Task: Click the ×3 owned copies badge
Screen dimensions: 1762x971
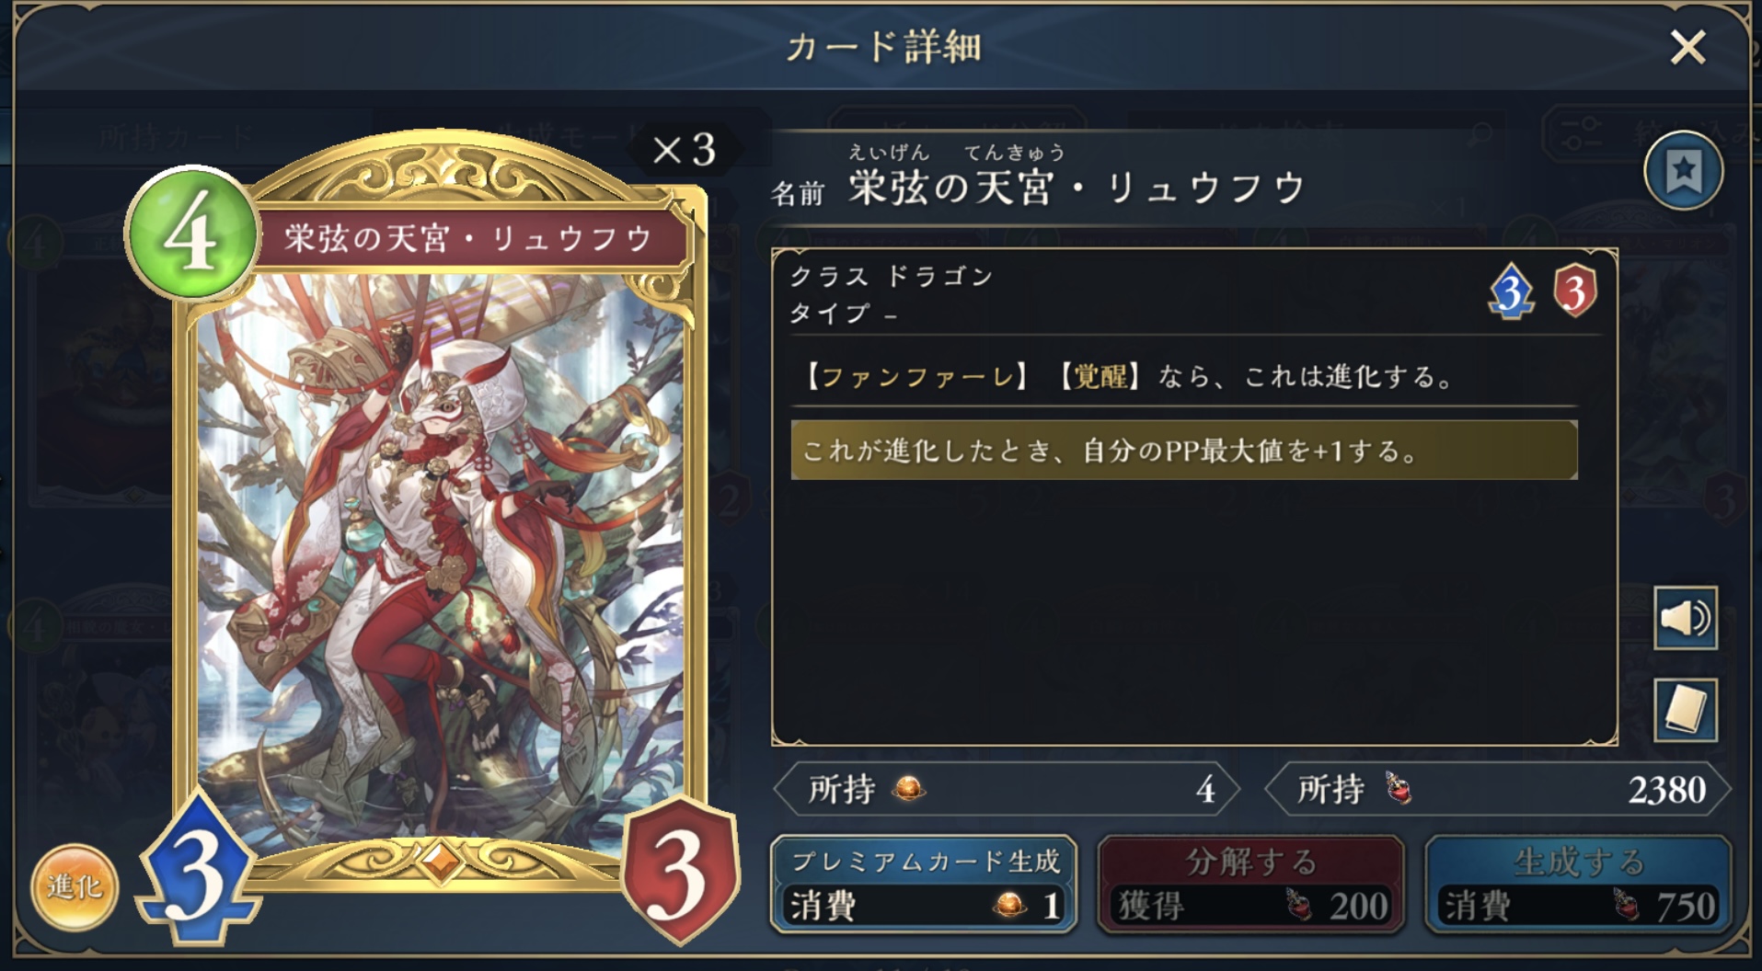Action: point(684,149)
